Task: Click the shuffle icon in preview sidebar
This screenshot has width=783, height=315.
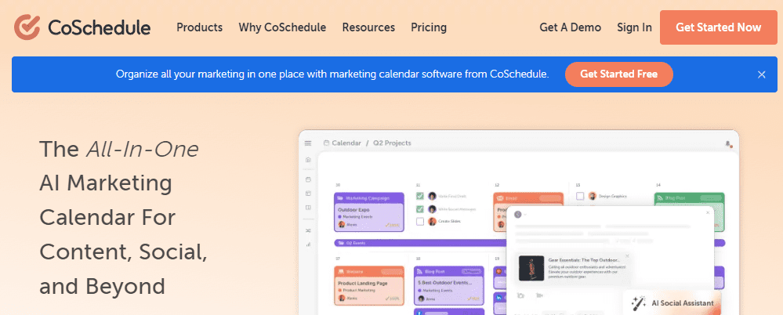Action: (x=308, y=230)
